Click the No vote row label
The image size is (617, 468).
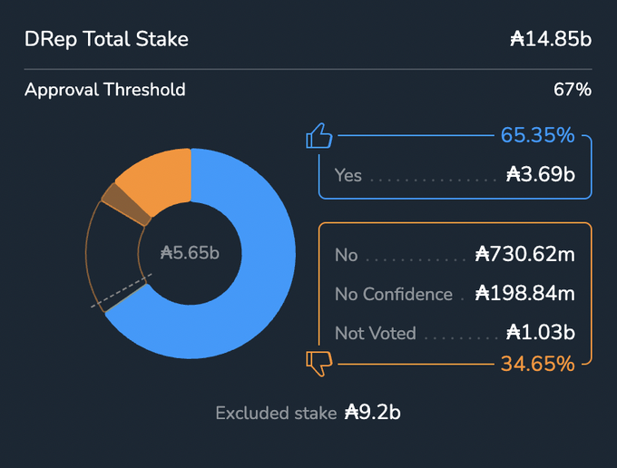click(x=346, y=255)
